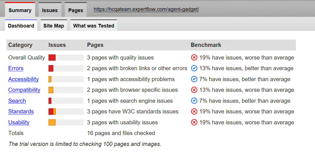Screen dimensions: 315x153
Task: Select the Dashboard sub-tab
Action: [21, 26]
